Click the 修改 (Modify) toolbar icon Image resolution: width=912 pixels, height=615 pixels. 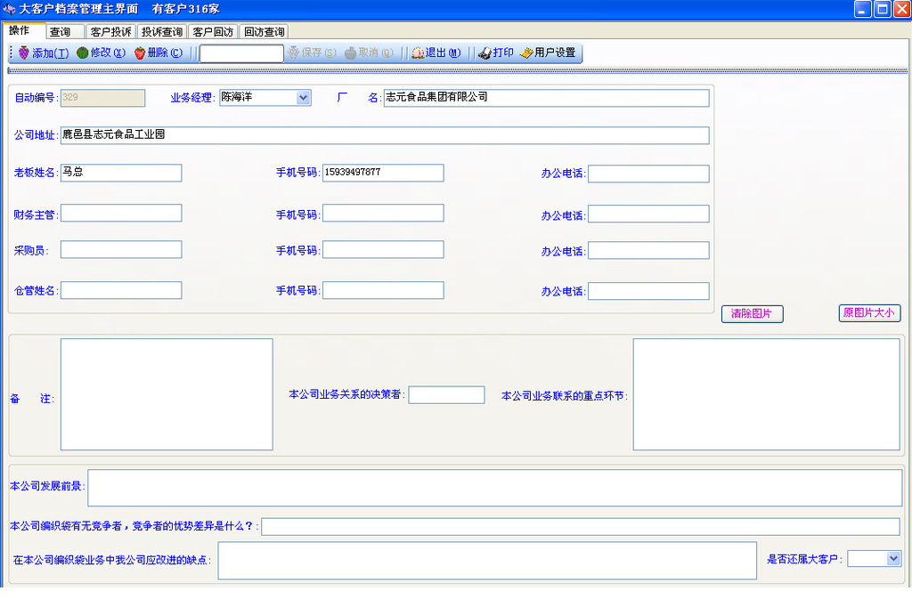point(83,53)
